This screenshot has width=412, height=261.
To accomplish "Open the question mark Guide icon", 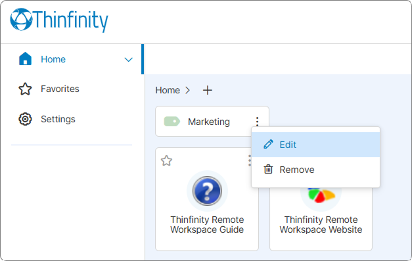I will pos(207,191).
